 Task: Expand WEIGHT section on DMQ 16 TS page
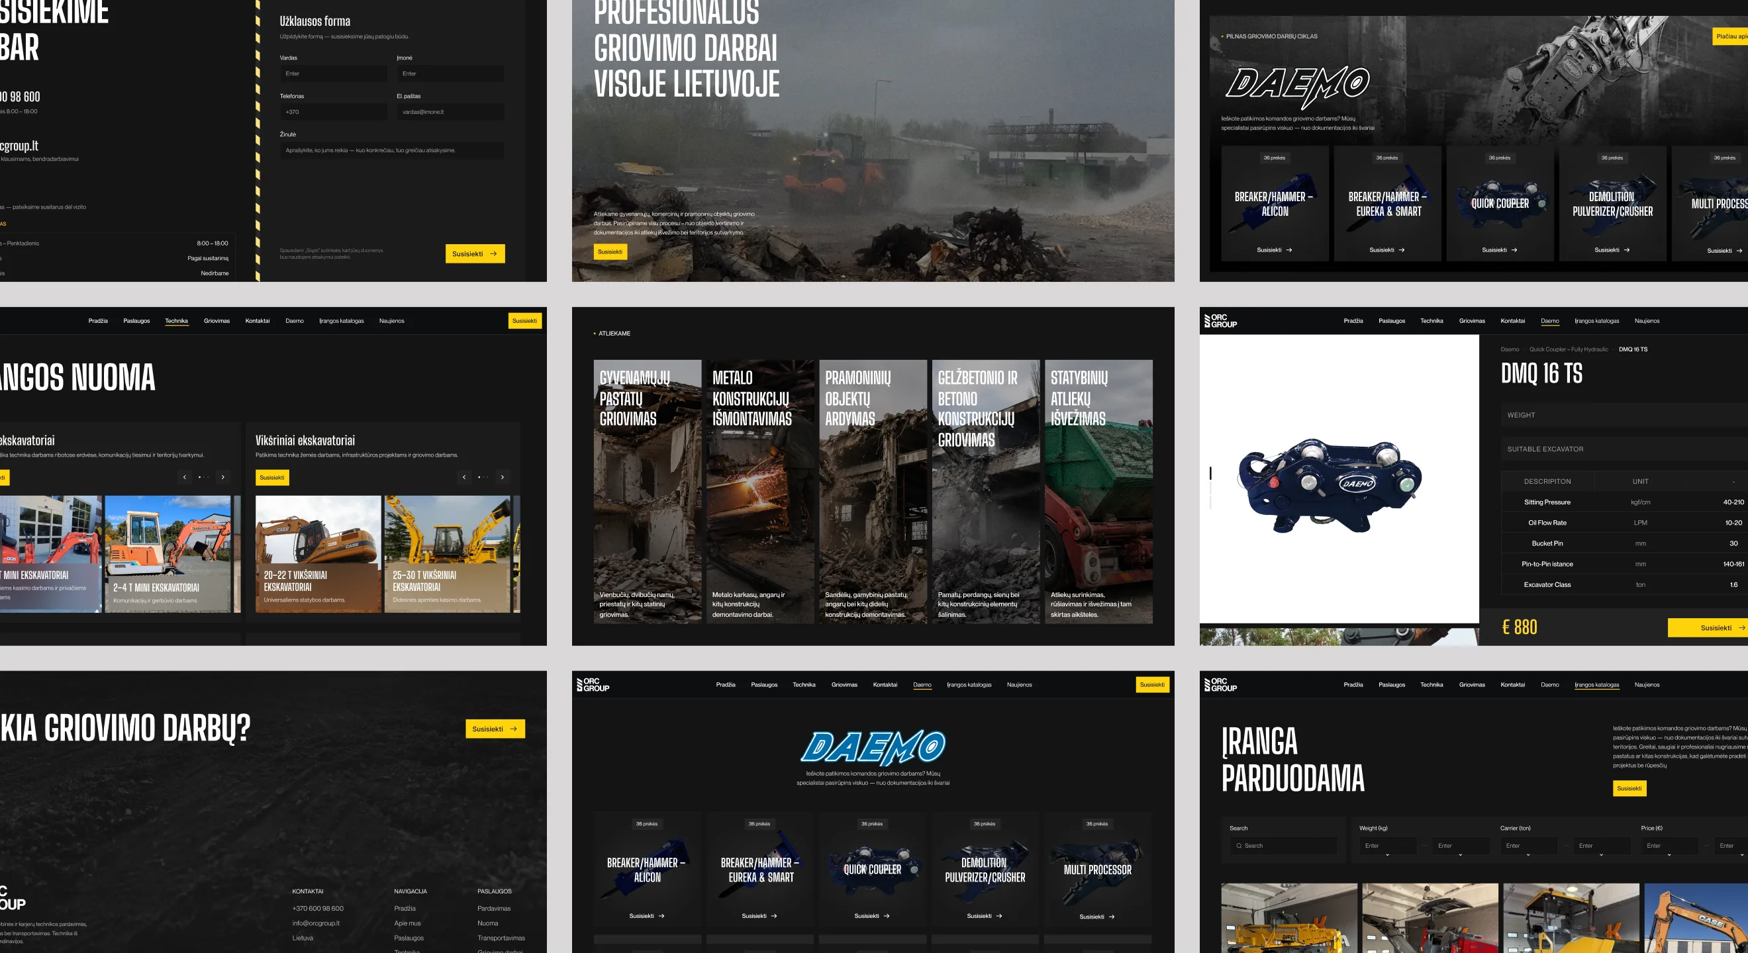[x=1624, y=415]
